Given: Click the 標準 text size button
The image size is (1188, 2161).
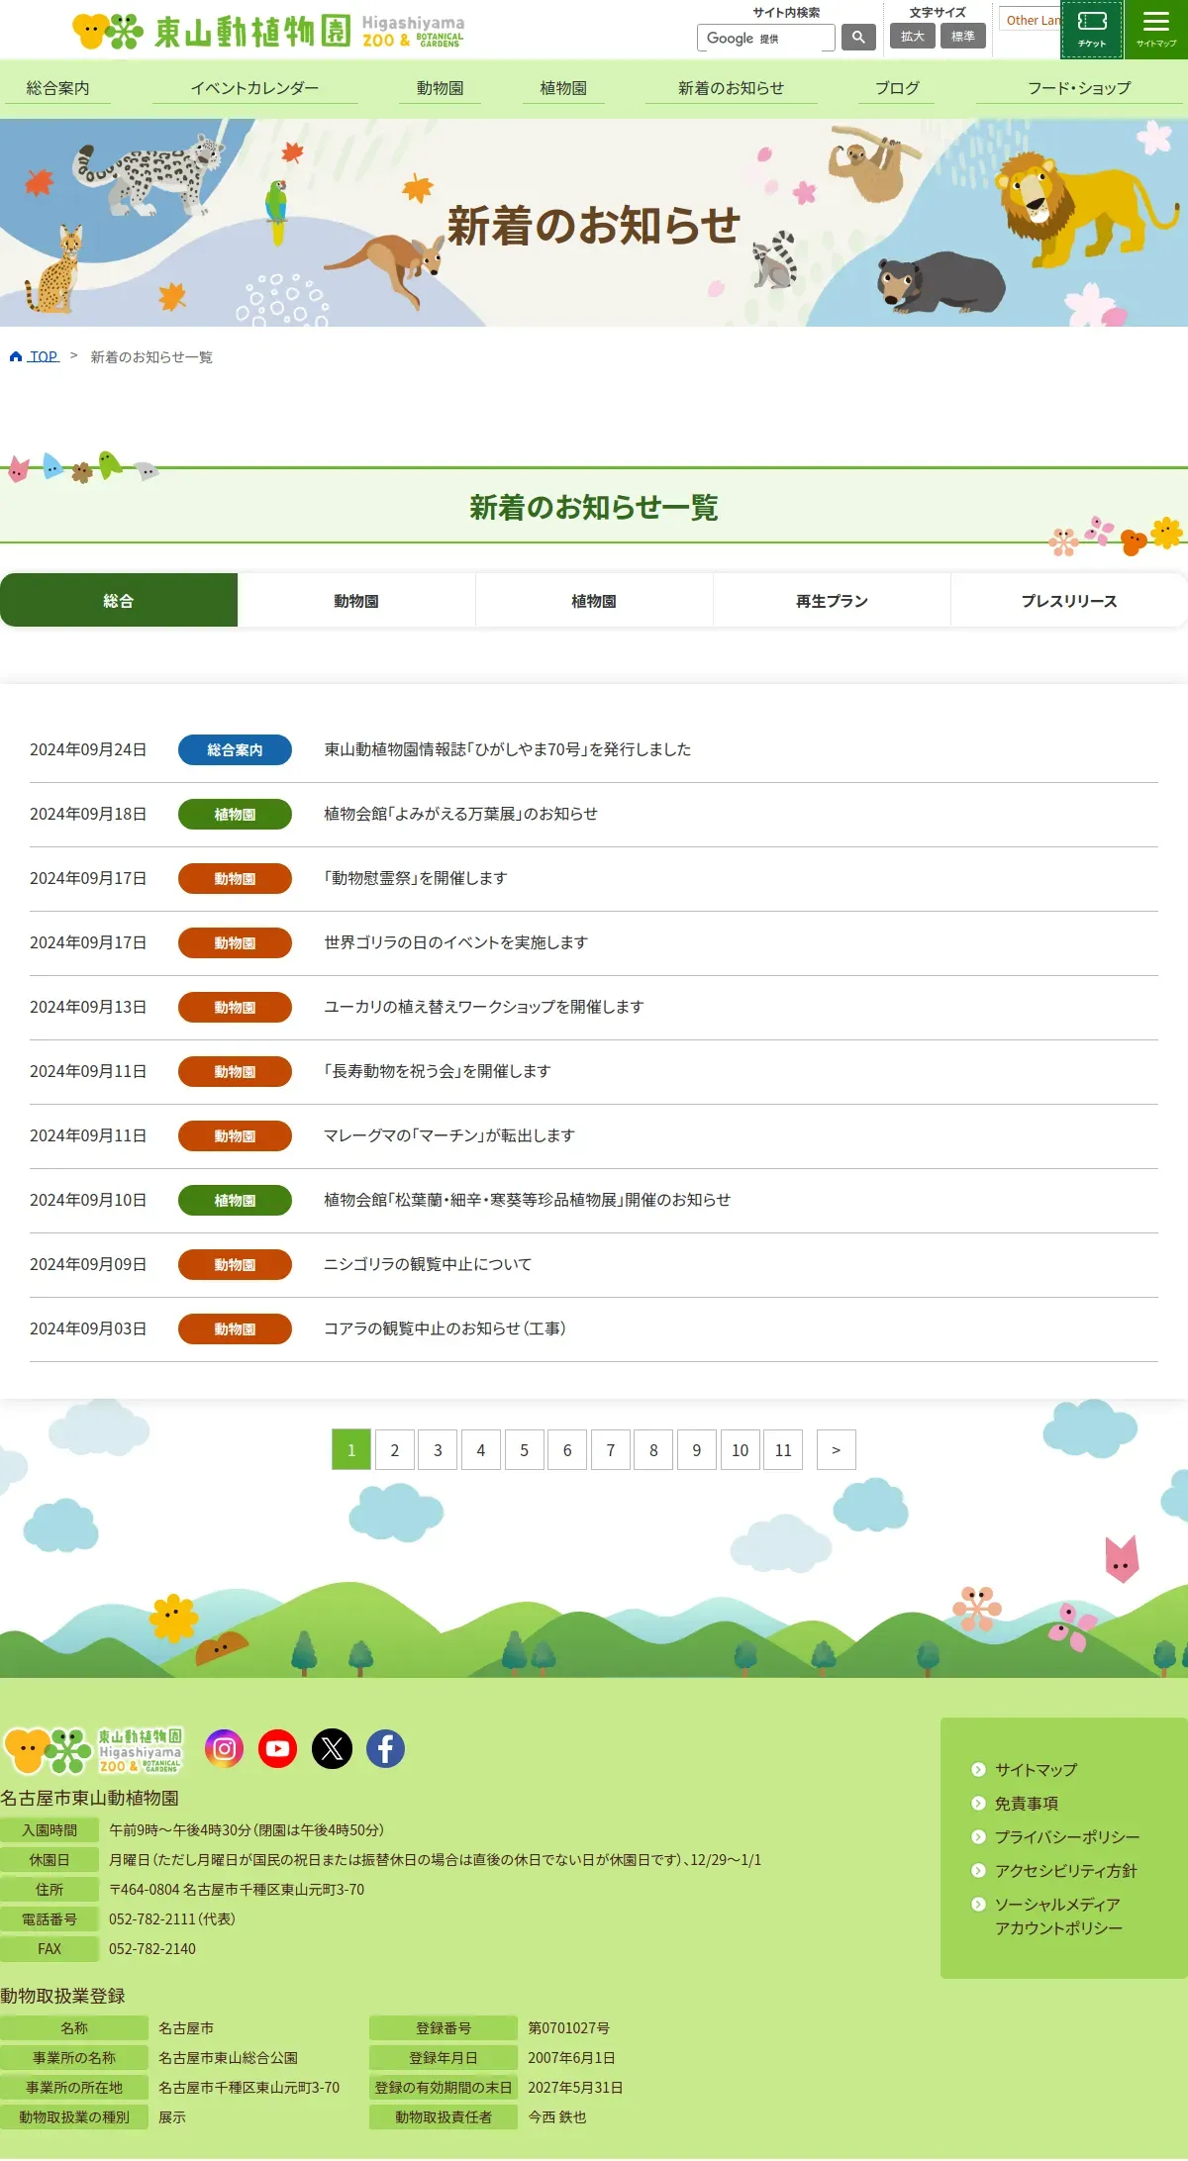Looking at the screenshot, I should 963,36.
